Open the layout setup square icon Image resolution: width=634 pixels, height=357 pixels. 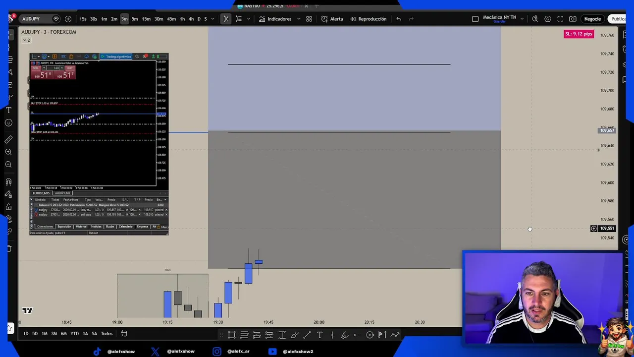tap(475, 19)
